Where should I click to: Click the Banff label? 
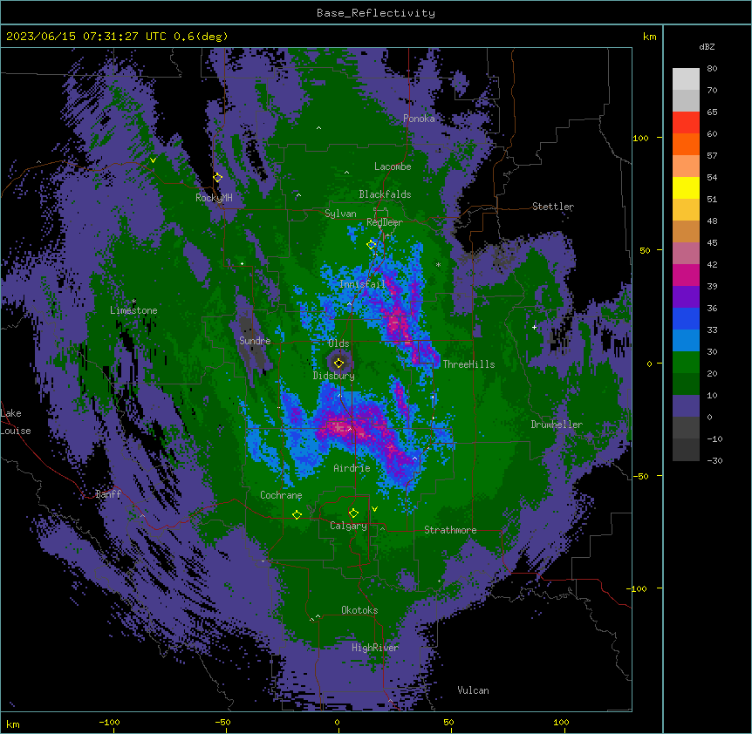point(108,494)
